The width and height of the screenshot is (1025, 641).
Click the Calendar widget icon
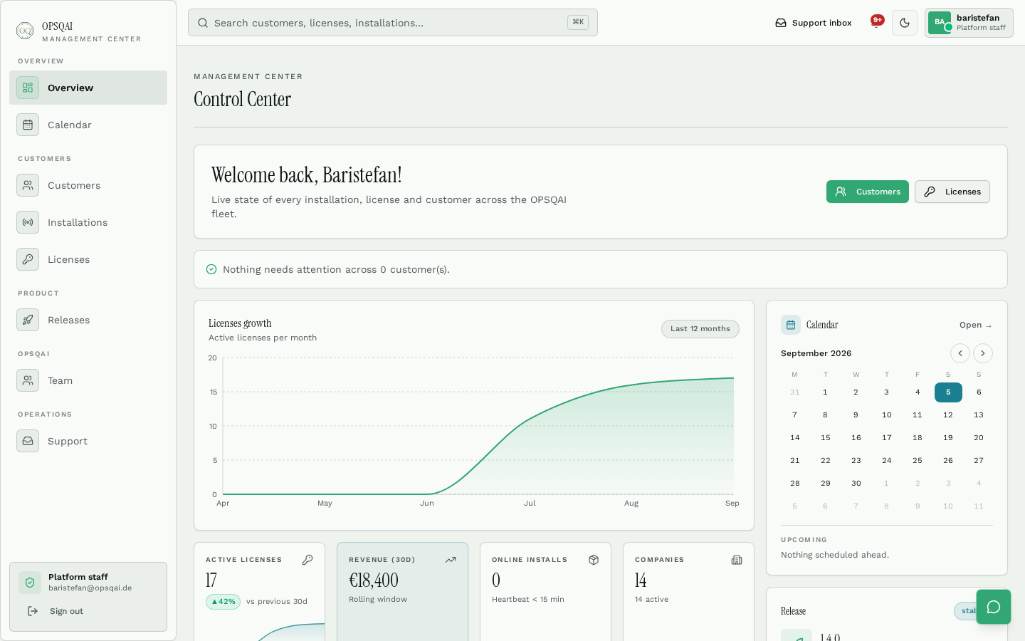coord(791,325)
